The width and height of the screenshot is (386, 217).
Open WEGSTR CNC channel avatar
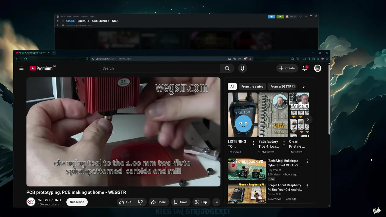(x=31, y=202)
